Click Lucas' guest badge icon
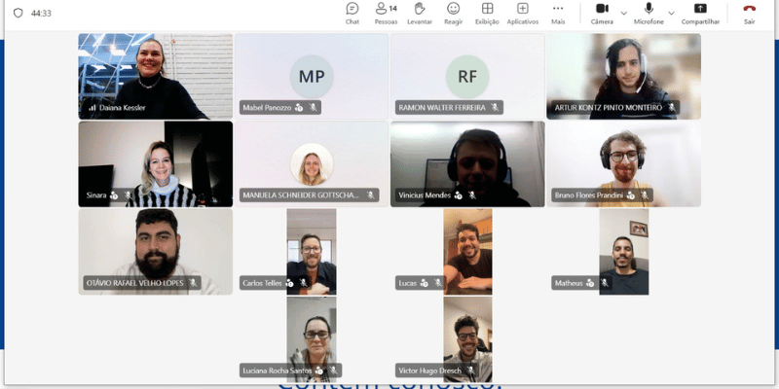This screenshot has width=779, height=389. (424, 283)
